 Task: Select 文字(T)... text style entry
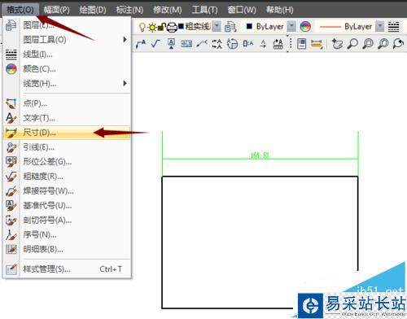pyautogui.click(x=67, y=118)
